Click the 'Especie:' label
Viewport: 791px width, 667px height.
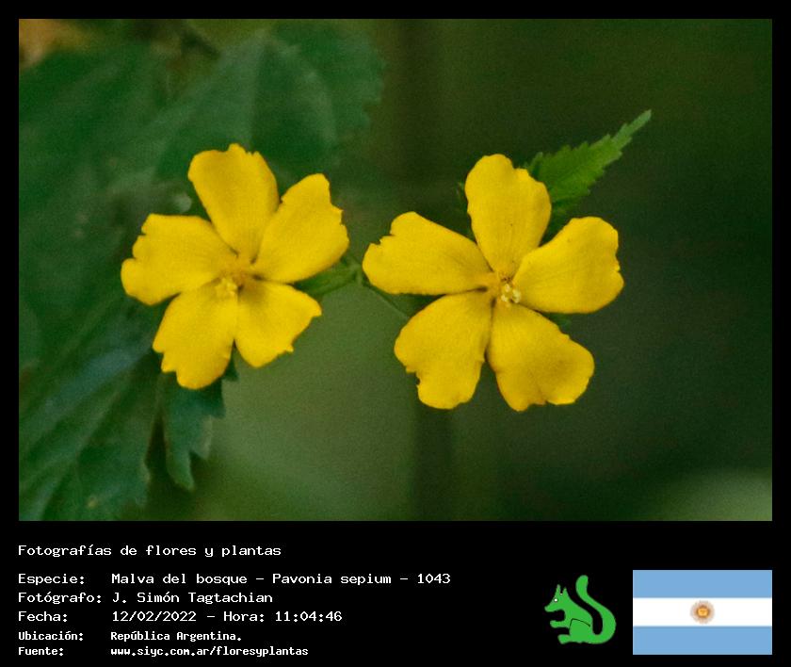pyautogui.click(x=51, y=578)
